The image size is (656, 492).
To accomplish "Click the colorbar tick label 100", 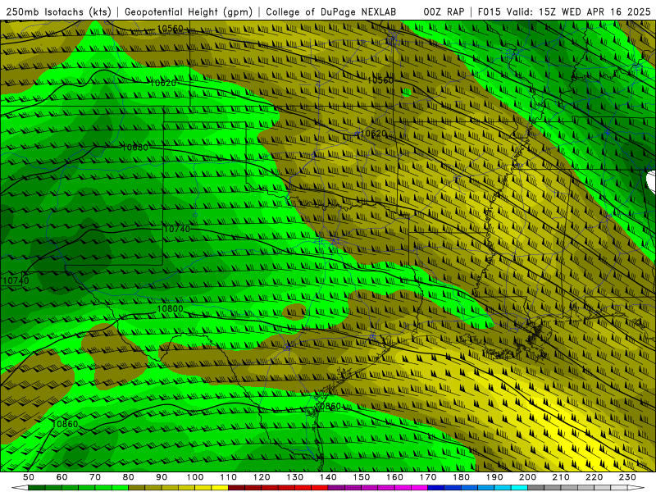I will [x=195, y=477].
